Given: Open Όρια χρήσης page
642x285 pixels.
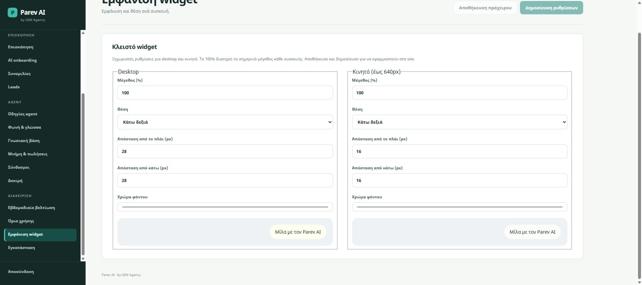Looking at the screenshot, I should 21,221.
